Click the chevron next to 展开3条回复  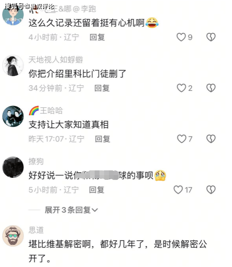coord(95,210)
